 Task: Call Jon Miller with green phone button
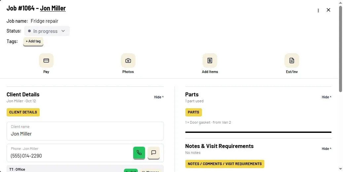[139, 153]
